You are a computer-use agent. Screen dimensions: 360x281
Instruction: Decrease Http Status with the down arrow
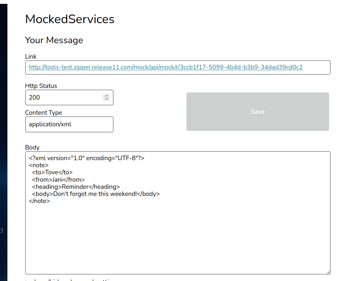click(x=106, y=99)
